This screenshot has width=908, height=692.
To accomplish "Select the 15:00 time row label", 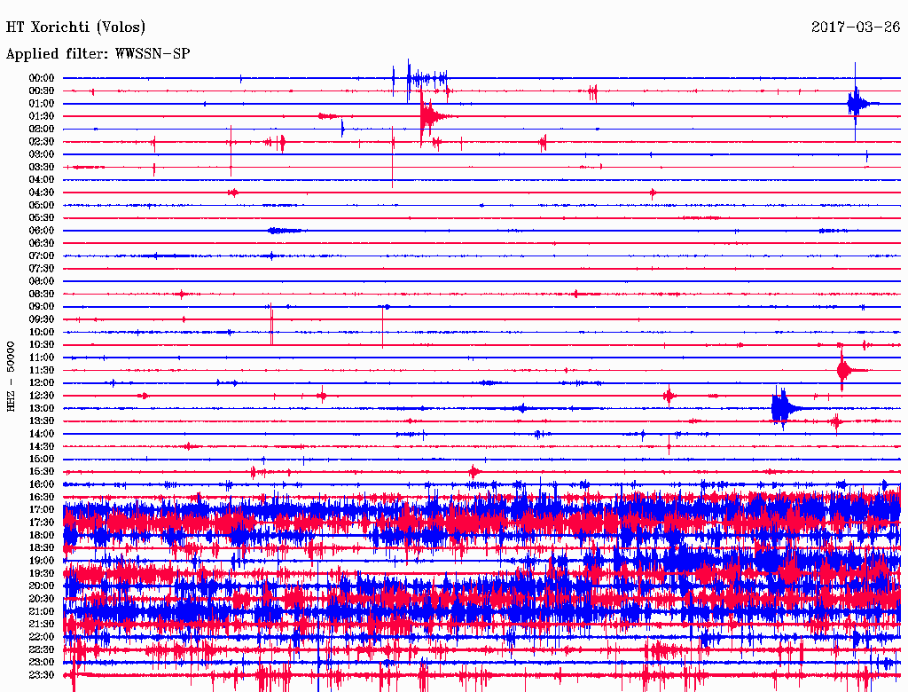I will click(x=42, y=459).
